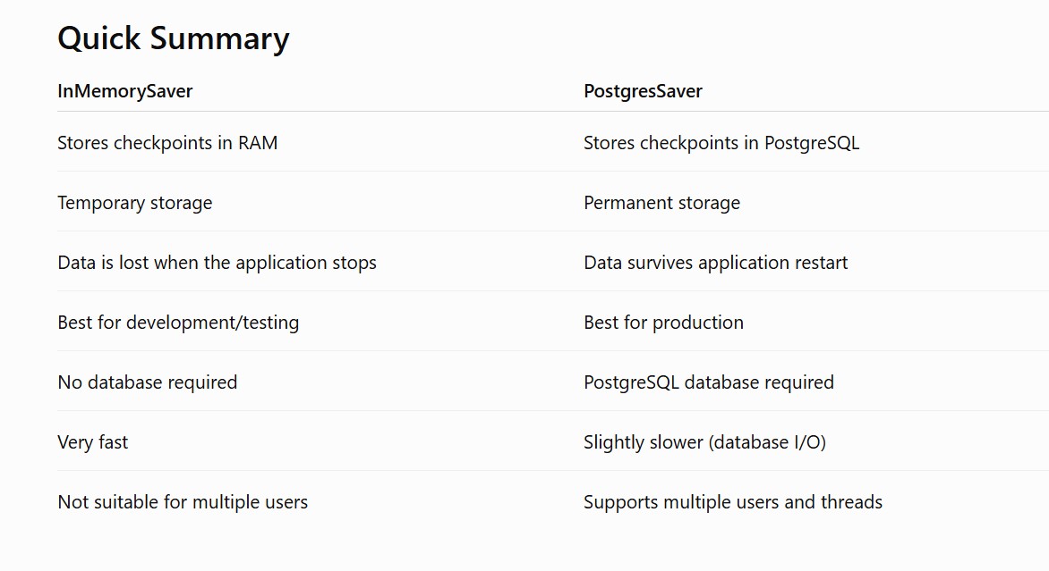The height and width of the screenshot is (571, 1049).
Task: Click 'Not suitable for multiple users' text
Action: coord(183,502)
